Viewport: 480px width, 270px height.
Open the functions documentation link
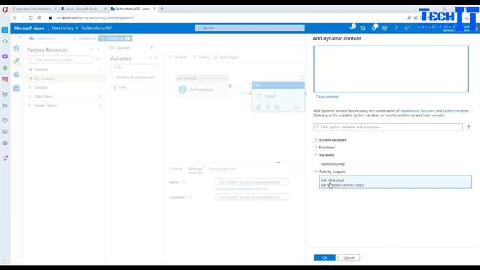[x=427, y=110]
